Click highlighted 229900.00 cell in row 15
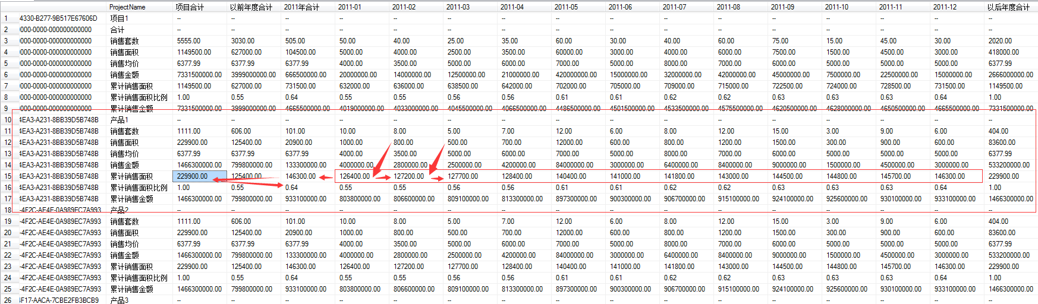 pos(200,176)
